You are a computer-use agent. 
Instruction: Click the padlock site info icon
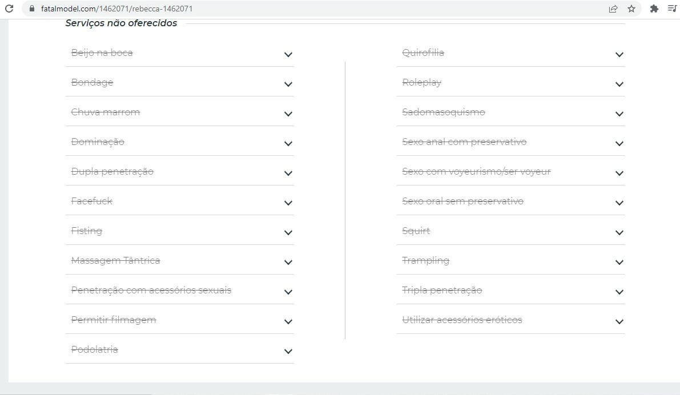point(32,8)
